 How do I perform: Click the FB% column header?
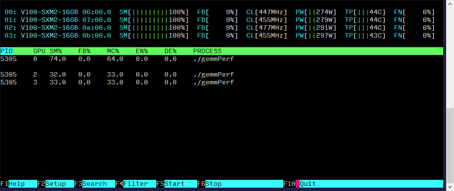[x=84, y=51]
